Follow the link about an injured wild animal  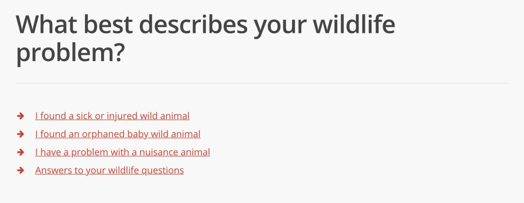coord(112,116)
